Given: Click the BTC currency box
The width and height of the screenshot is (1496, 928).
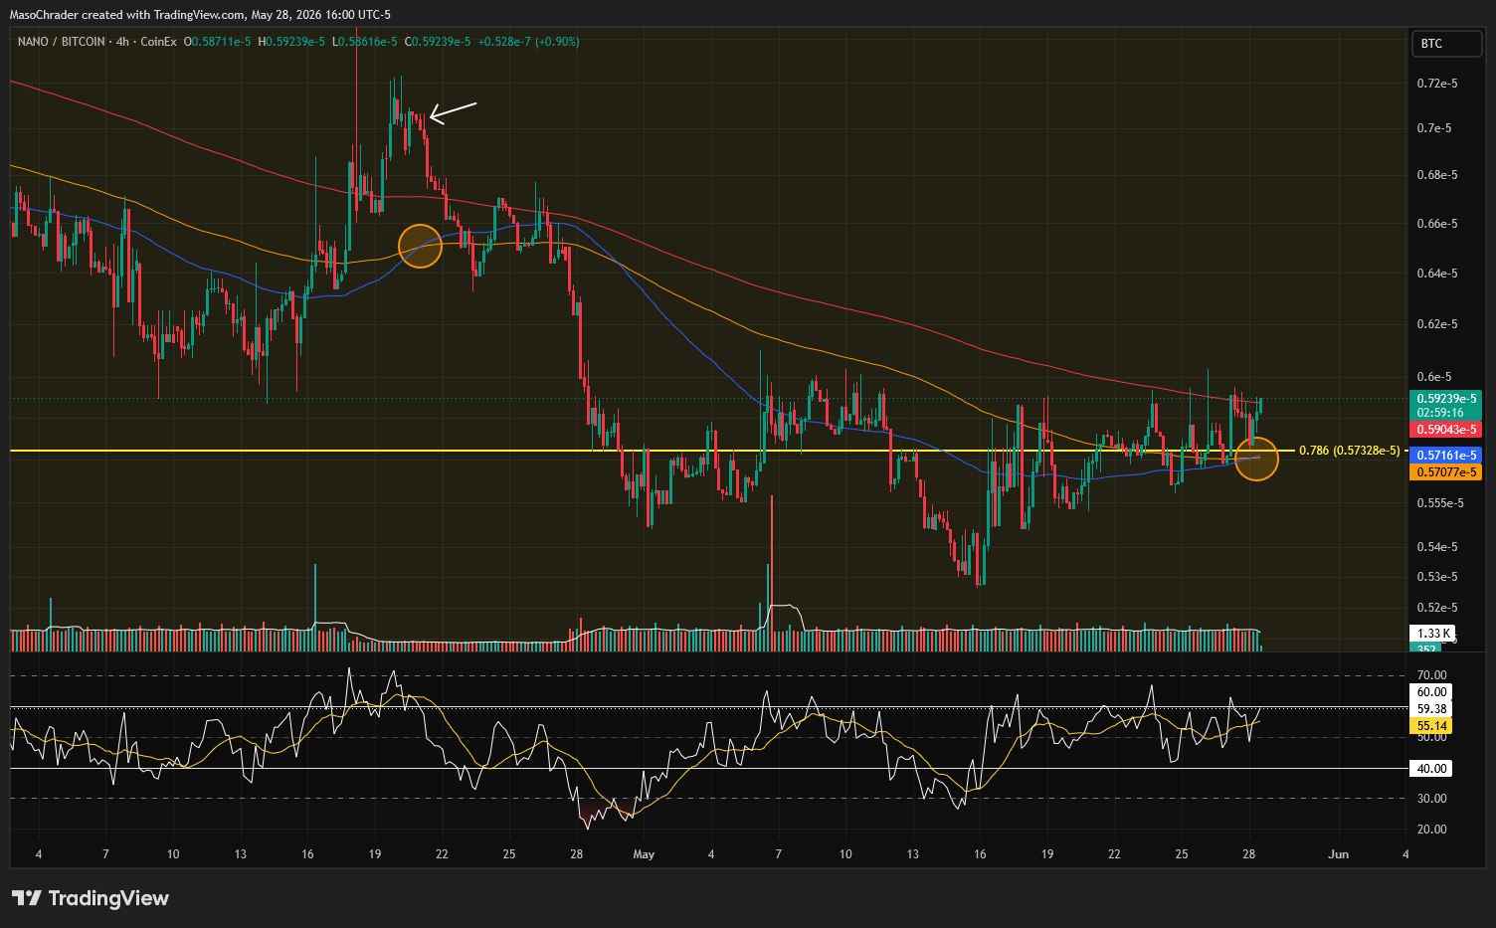Looking at the screenshot, I should coord(1446,43).
